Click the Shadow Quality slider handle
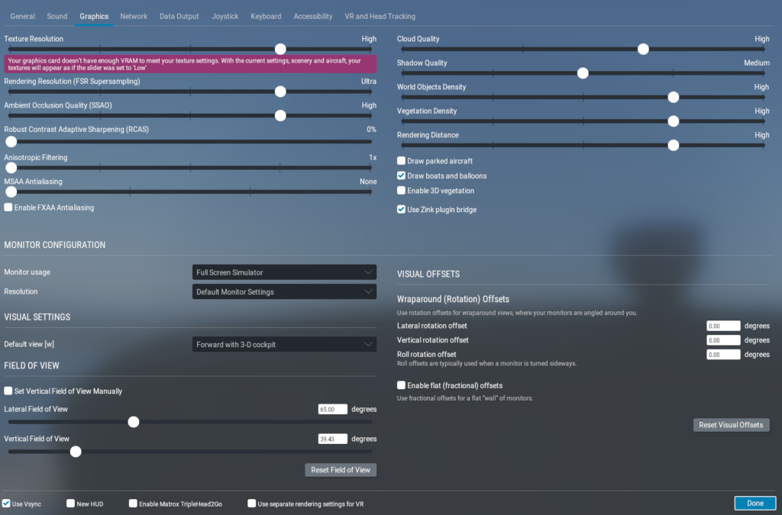This screenshot has width=782, height=515. pyautogui.click(x=583, y=73)
